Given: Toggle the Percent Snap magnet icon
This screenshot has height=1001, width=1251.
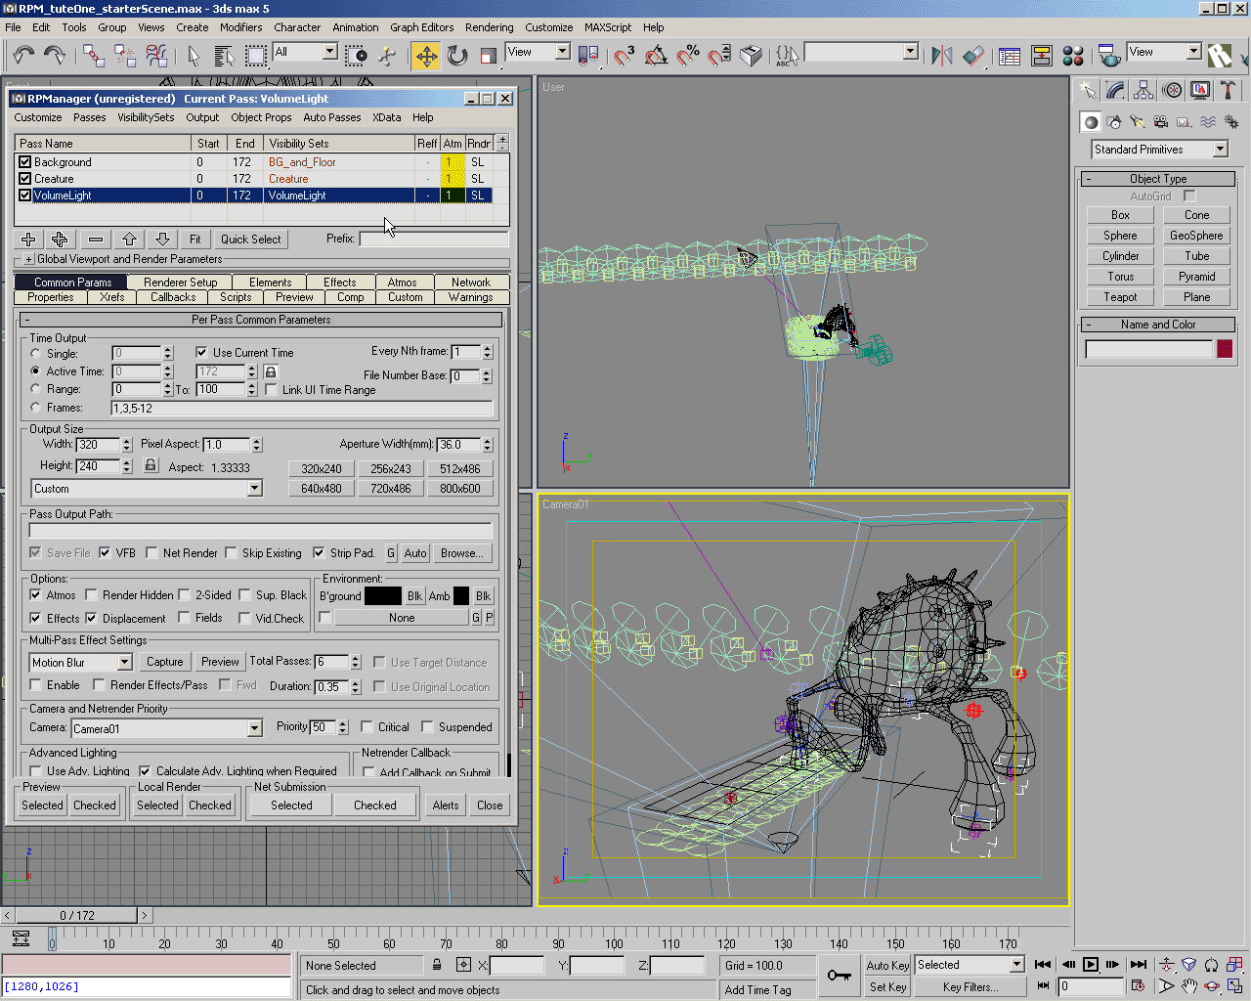Looking at the screenshot, I should (688, 55).
